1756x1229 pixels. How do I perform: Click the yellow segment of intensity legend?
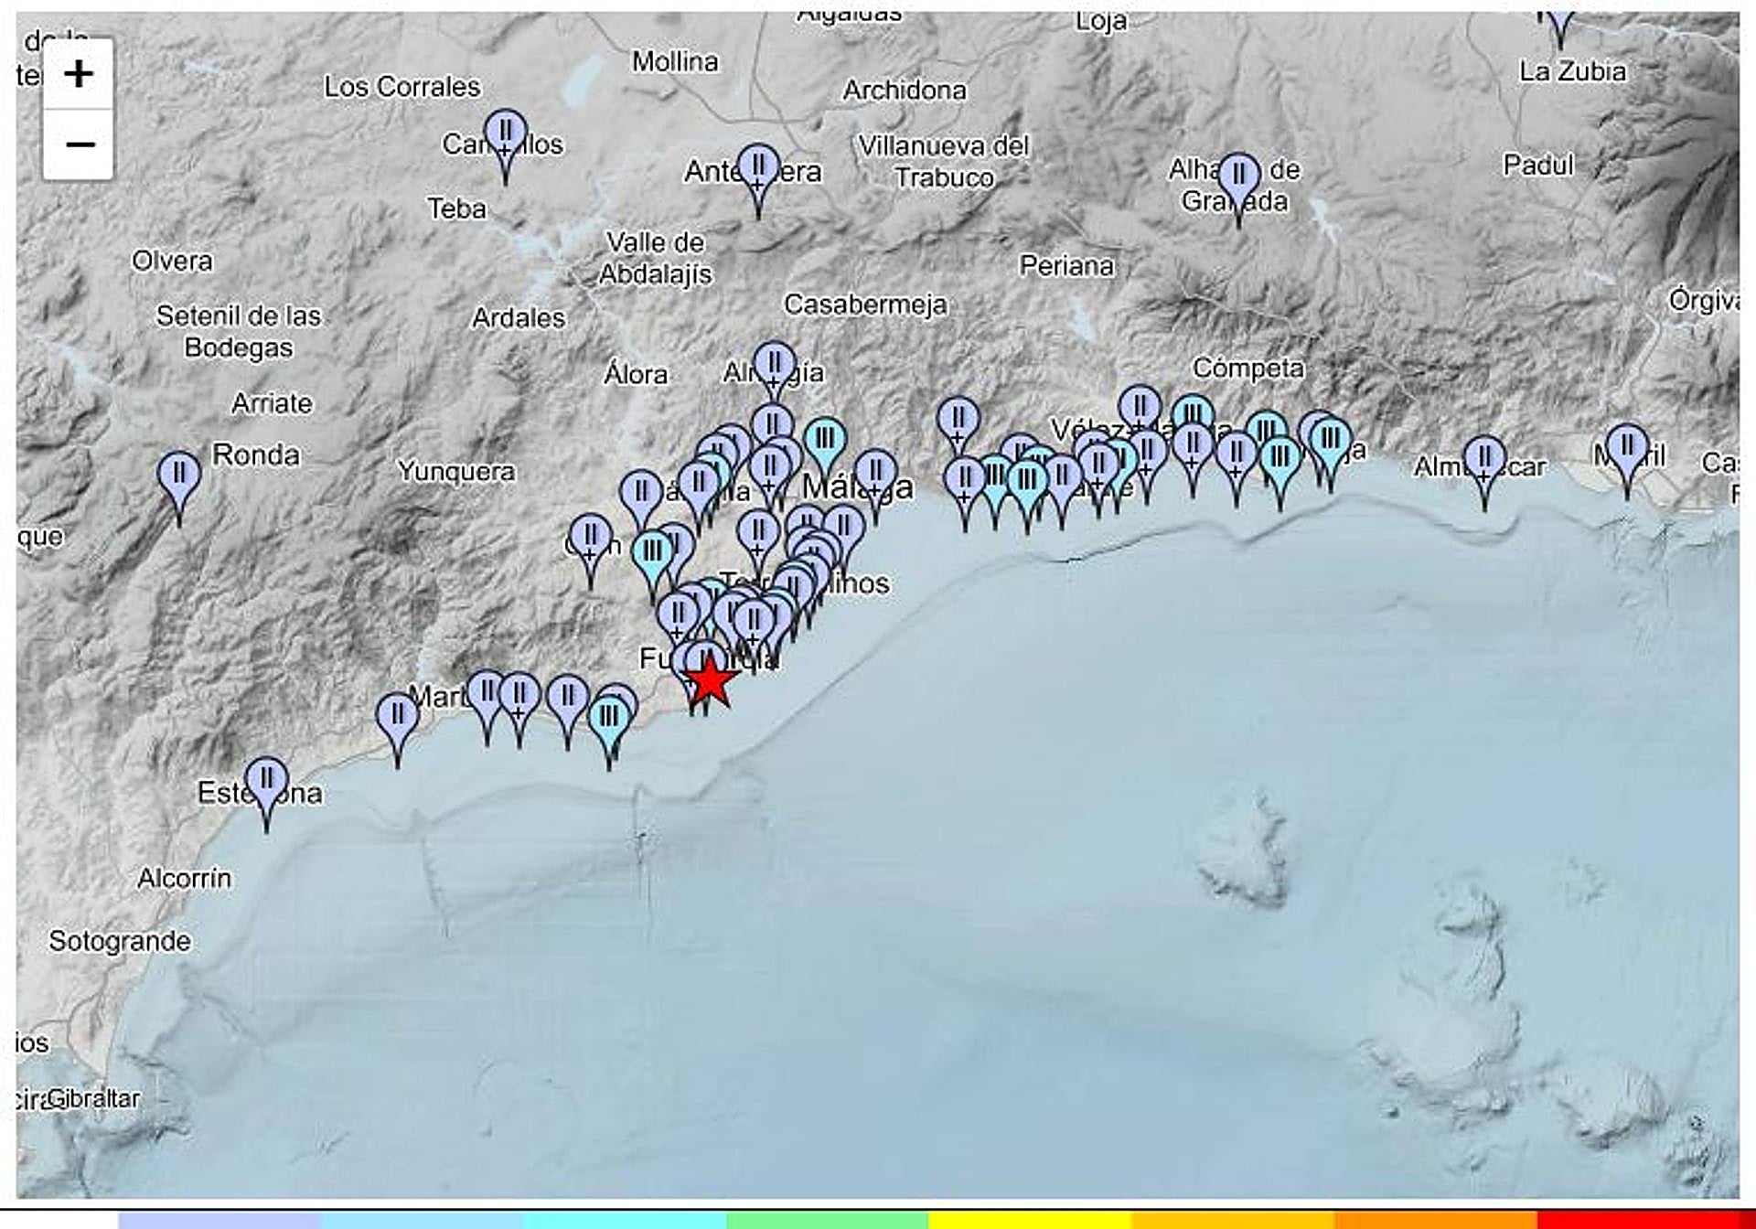(x=1030, y=1220)
